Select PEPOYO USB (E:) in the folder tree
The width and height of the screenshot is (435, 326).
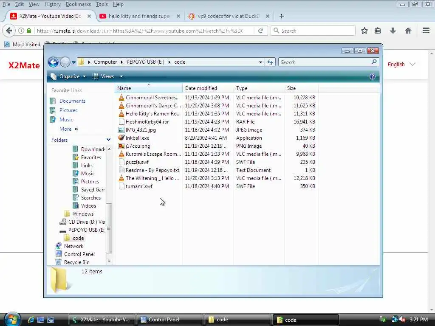(x=83, y=230)
